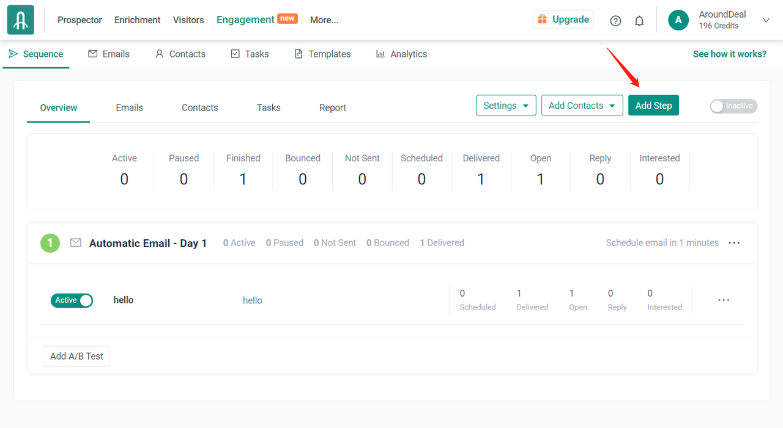
Task: Toggle the sequence Inactive switch
Action: click(x=733, y=106)
